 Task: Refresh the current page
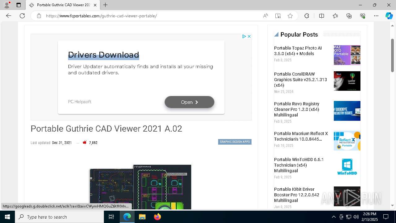pyautogui.click(x=22, y=16)
